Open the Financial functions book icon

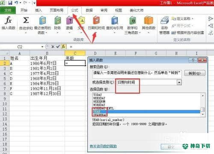point(58,20)
